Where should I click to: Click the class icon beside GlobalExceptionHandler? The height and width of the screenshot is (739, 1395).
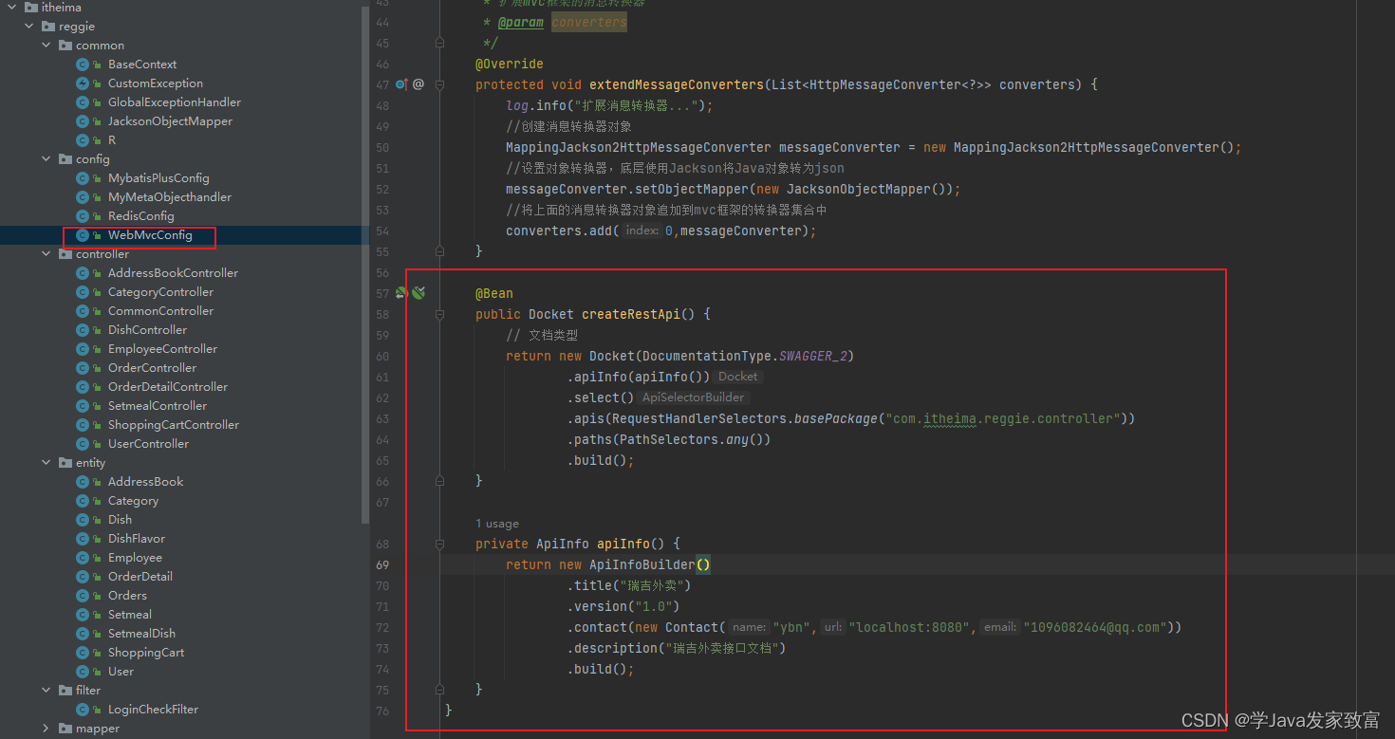[83, 102]
